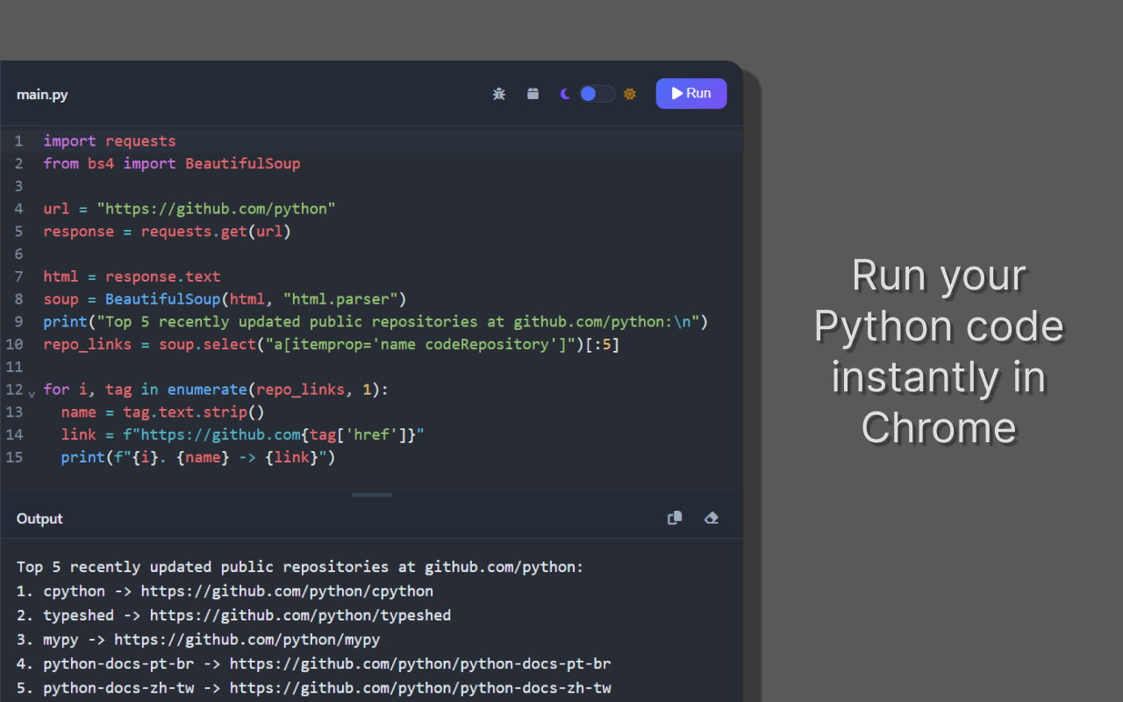The width and height of the screenshot is (1123, 702).
Task: Click output row '3. mypy'
Action: (x=198, y=640)
